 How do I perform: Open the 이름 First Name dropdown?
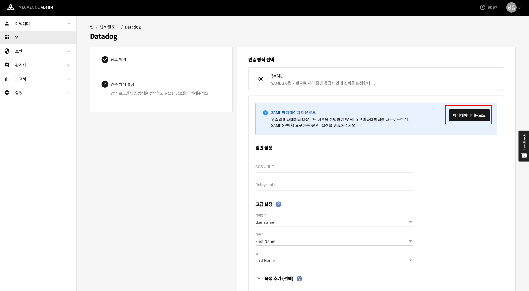[334, 241]
